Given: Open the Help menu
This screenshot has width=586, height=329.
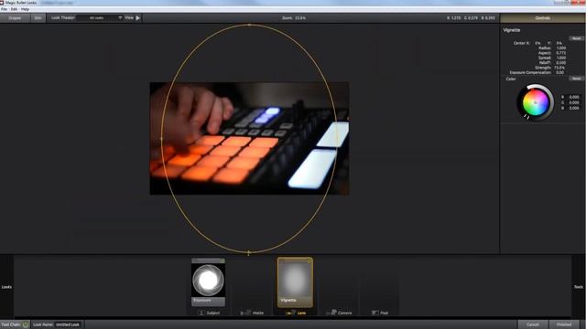Looking at the screenshot, I should [25, 9].
